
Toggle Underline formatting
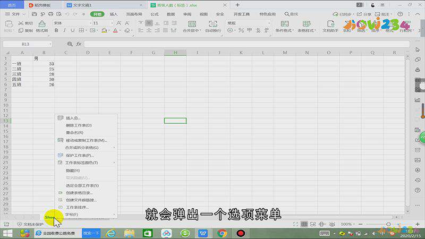(x=72, y=31)
